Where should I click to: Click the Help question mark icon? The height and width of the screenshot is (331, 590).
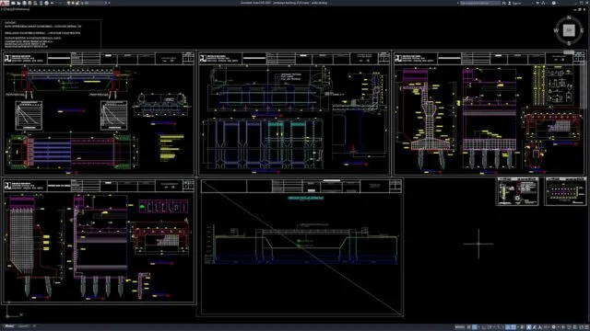[553, 3]
